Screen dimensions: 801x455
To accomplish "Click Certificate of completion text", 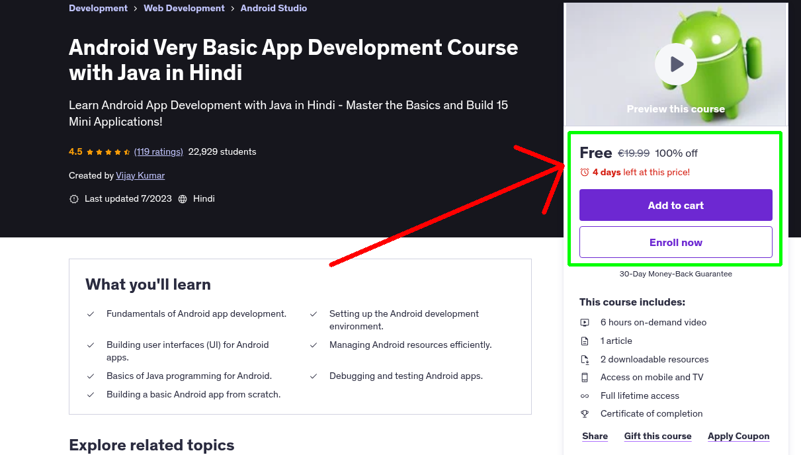I will (x=652, y=414).
